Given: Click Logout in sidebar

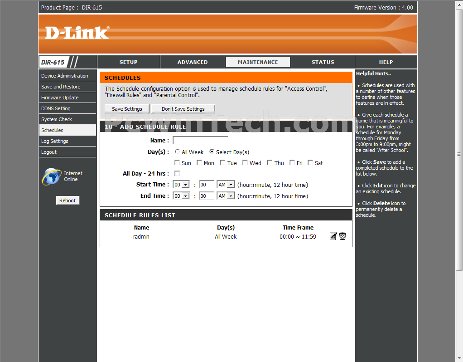Looking at the screenshot, I should click(x=68, y=152).
